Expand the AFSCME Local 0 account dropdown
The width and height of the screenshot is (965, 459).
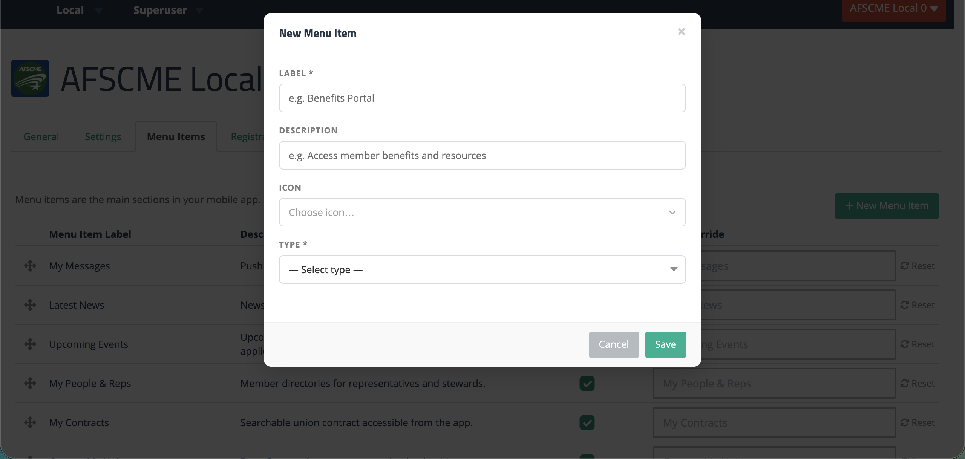(x=894, y=9)
